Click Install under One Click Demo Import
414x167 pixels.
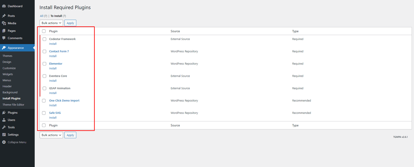(53, 106)
